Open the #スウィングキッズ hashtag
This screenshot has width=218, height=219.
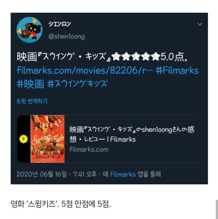(78, 83)
